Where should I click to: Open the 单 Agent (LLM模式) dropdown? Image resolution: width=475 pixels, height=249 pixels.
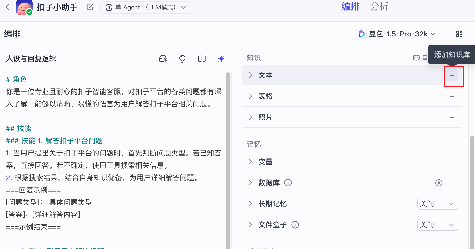(146, 7)
